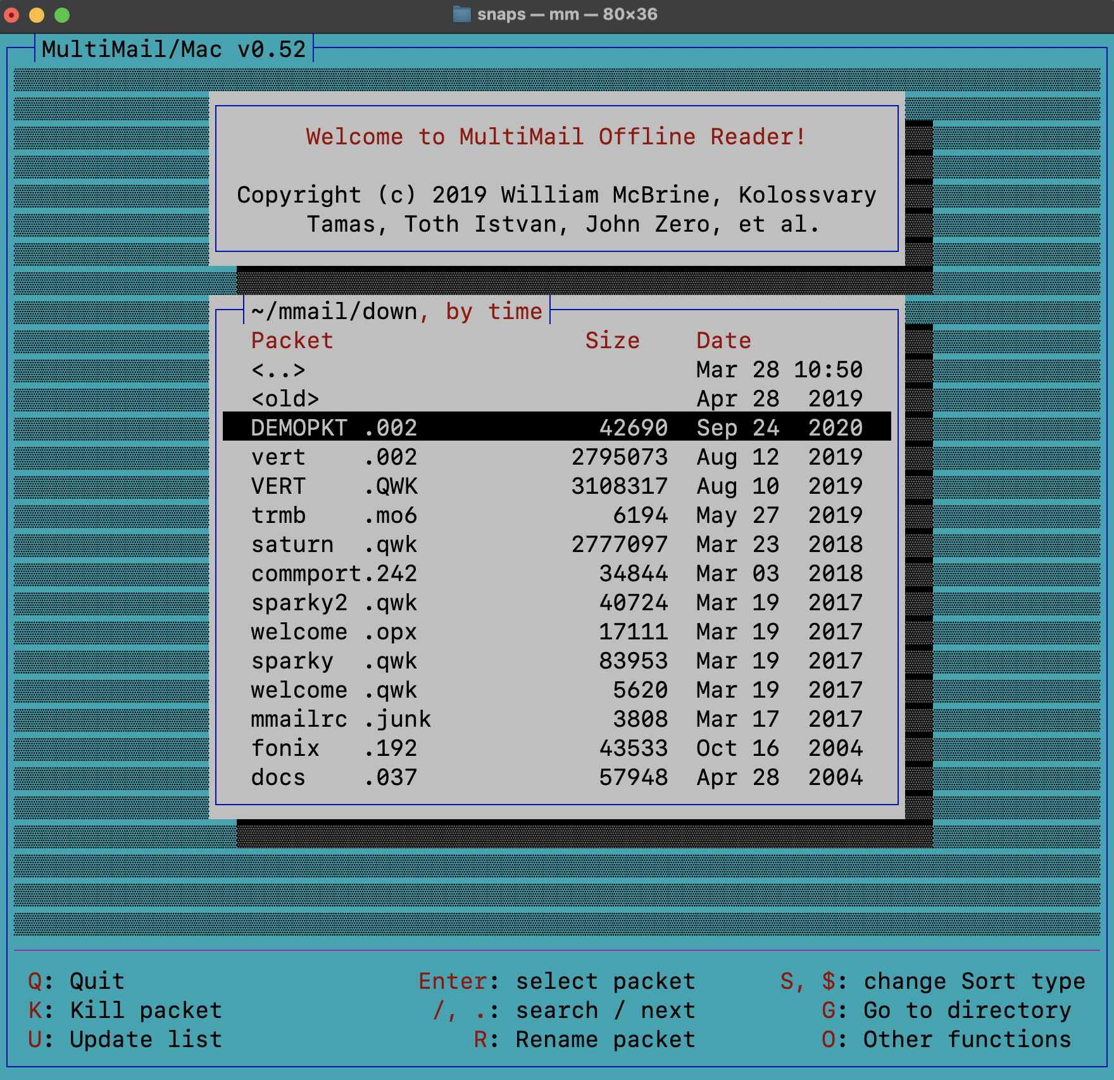
Task: Click the U: Update list command
Action: (125, 1039)
